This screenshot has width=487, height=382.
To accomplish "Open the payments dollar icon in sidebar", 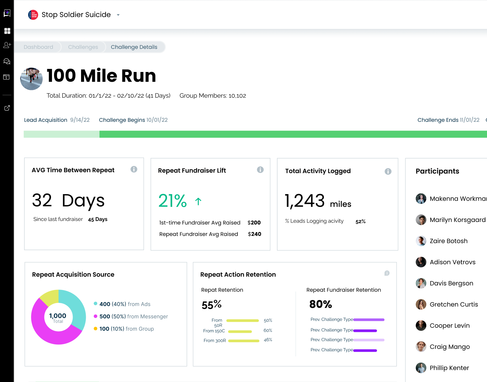I will (7, 77).
